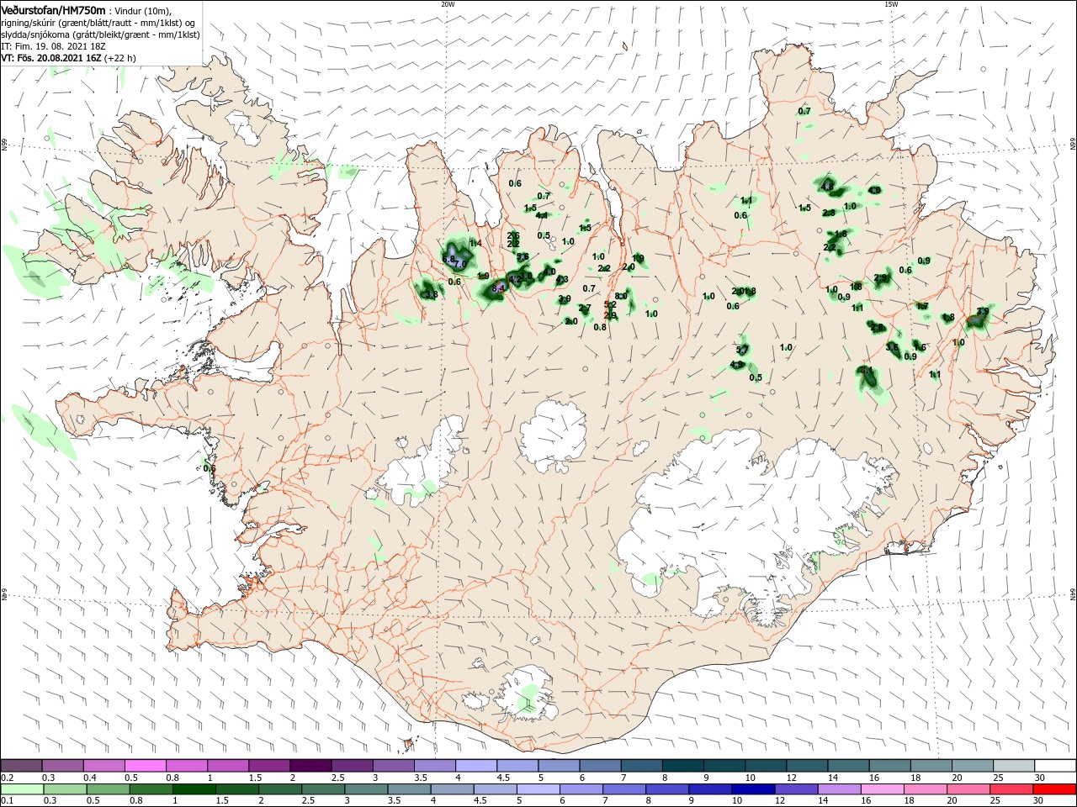Click the '1.7' precipitation value in the east
The height and width of the screenshot is (807, 1077).
click(922, 306)
